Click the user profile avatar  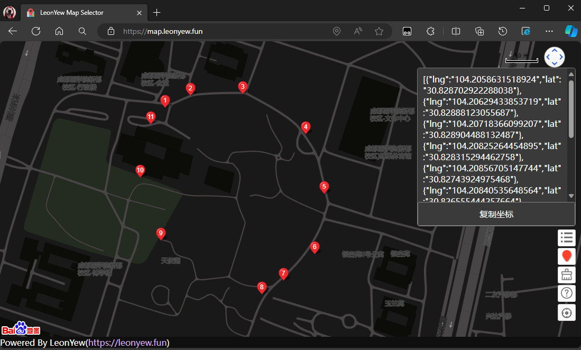tap(10, 13)
